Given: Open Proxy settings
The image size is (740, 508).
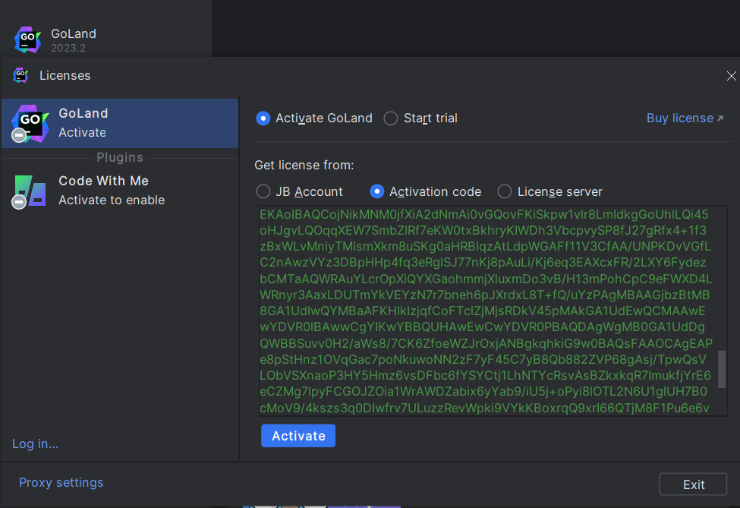Looking at the screenshot, I should tap(61, 483).
